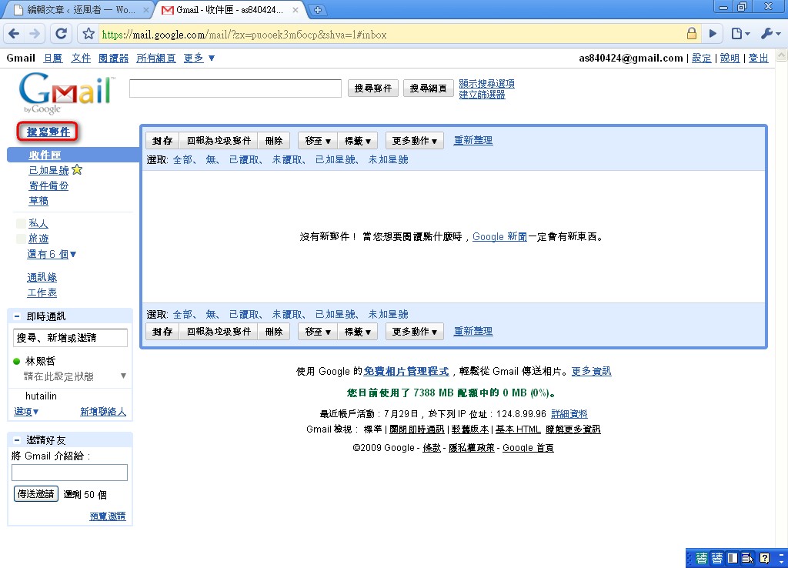The image size is (788, 568).
Task: Open 所有網頁 in the Google top bar
Action: (x=155, y=58)
